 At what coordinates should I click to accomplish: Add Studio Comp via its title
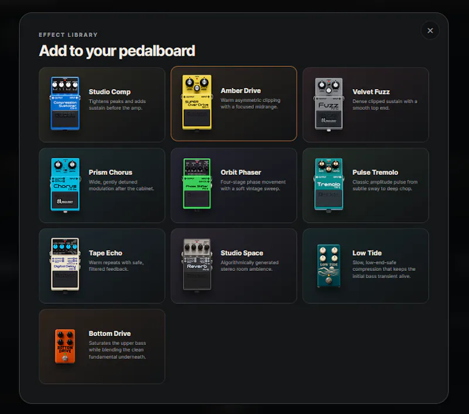[110, 92]
